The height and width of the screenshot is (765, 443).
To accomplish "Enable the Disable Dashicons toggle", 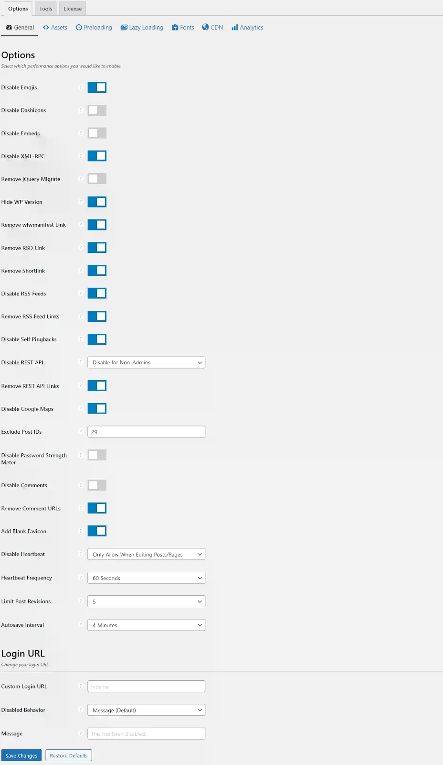I will [x=97, y=110].
